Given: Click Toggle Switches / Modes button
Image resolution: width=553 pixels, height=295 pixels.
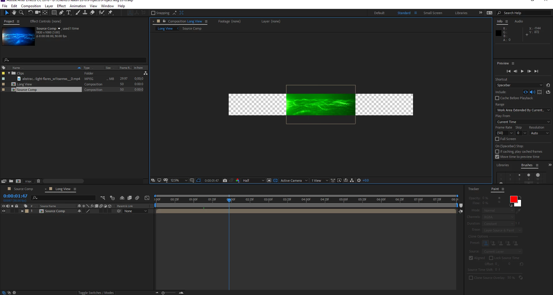Looking at the screenshot, I should (x=96, y=293).
